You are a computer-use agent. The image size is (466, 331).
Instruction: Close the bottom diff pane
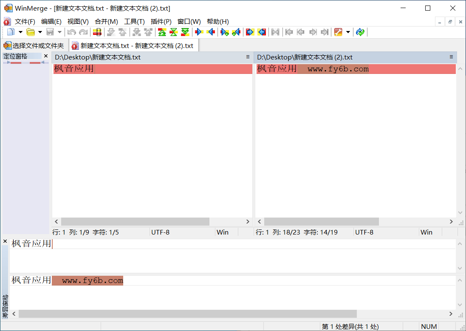pos(5,241)
